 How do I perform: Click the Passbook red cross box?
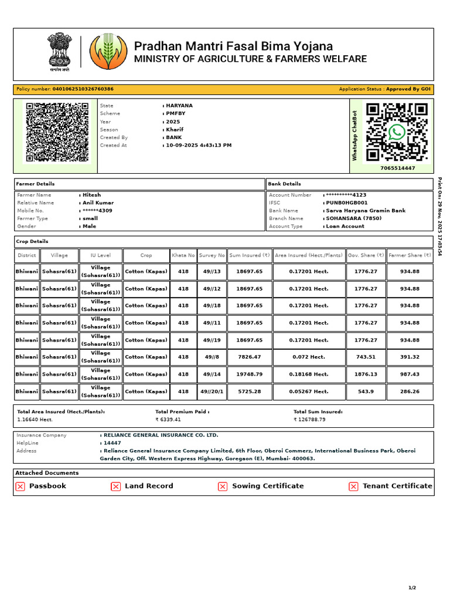(21, 487)
